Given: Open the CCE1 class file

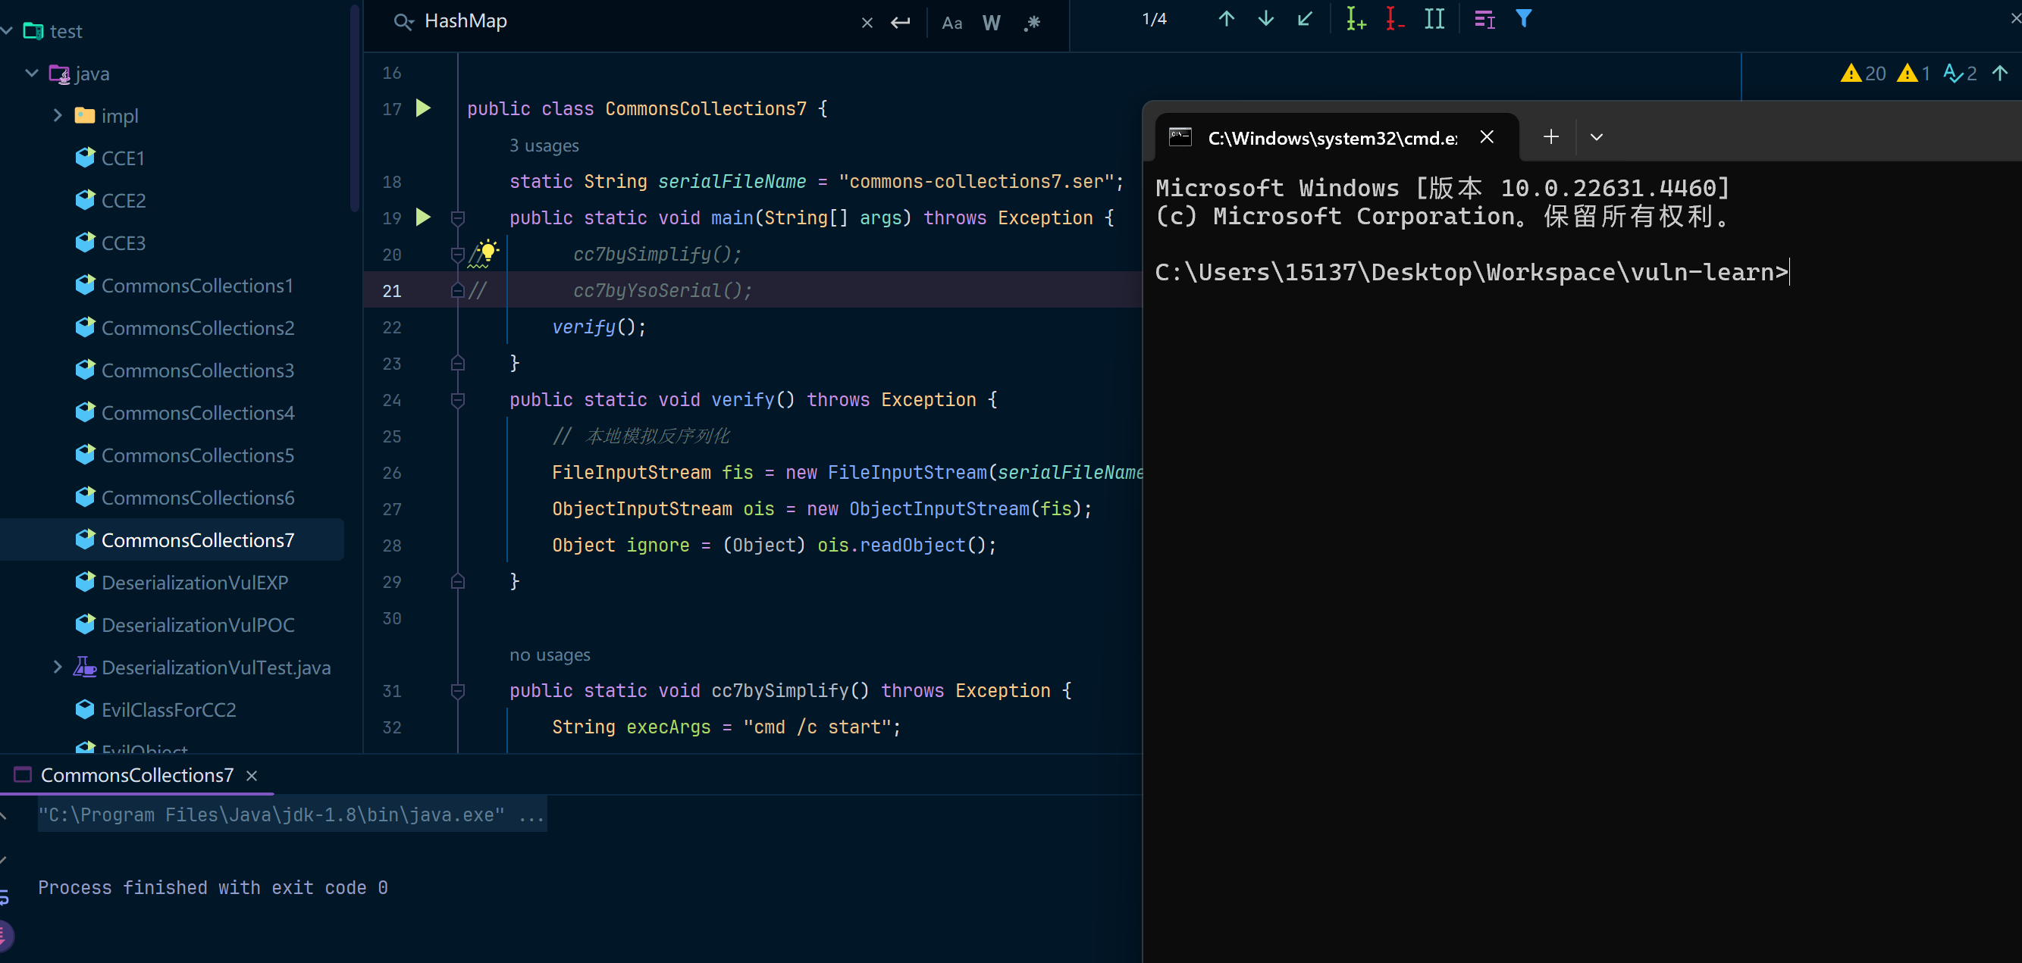Looking at the screenshot, I should click(123, 158).
